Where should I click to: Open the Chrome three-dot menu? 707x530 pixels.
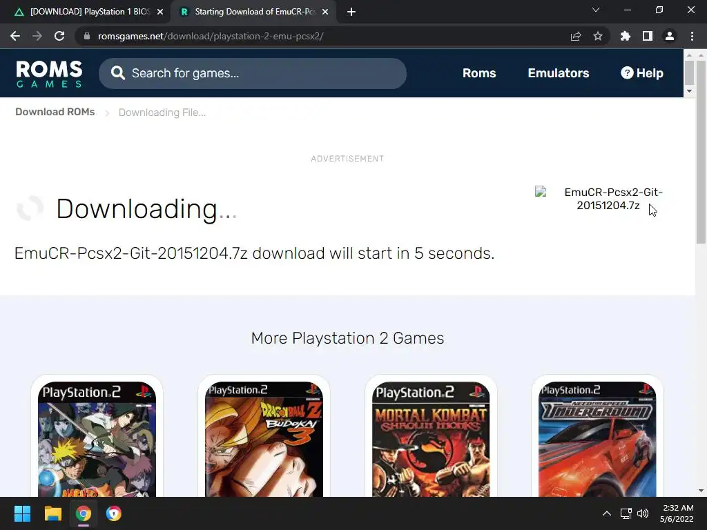pos(692,36)
